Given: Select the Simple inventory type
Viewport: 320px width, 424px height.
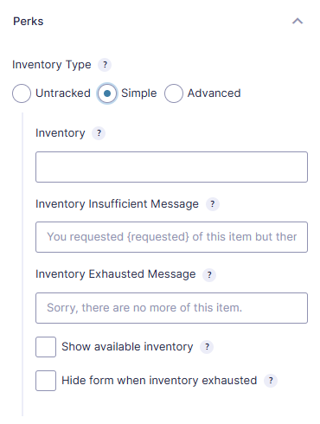Looking at the screenshot, I should pos(107,93).
